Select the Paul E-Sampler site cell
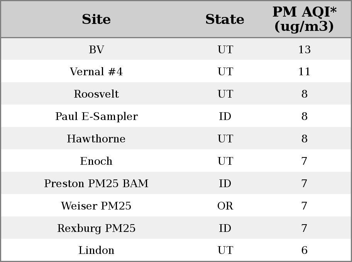Viewport: 352px width, 262px height. click(96, 116)
